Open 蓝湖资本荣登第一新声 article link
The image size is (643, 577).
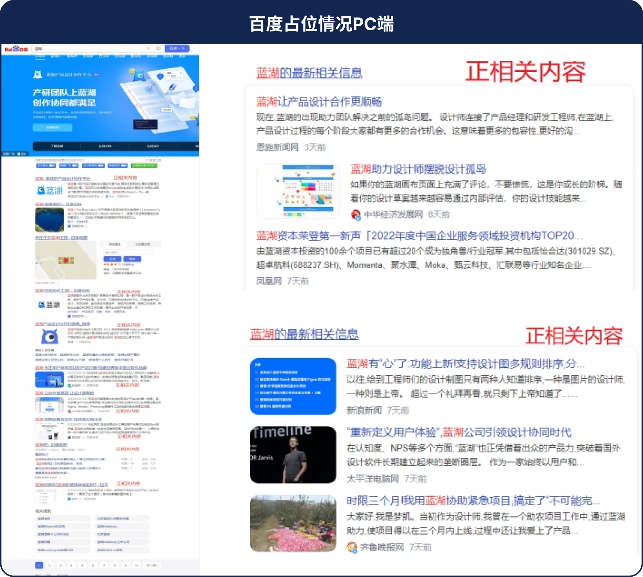pyautogui.click(x=419, y=236)
